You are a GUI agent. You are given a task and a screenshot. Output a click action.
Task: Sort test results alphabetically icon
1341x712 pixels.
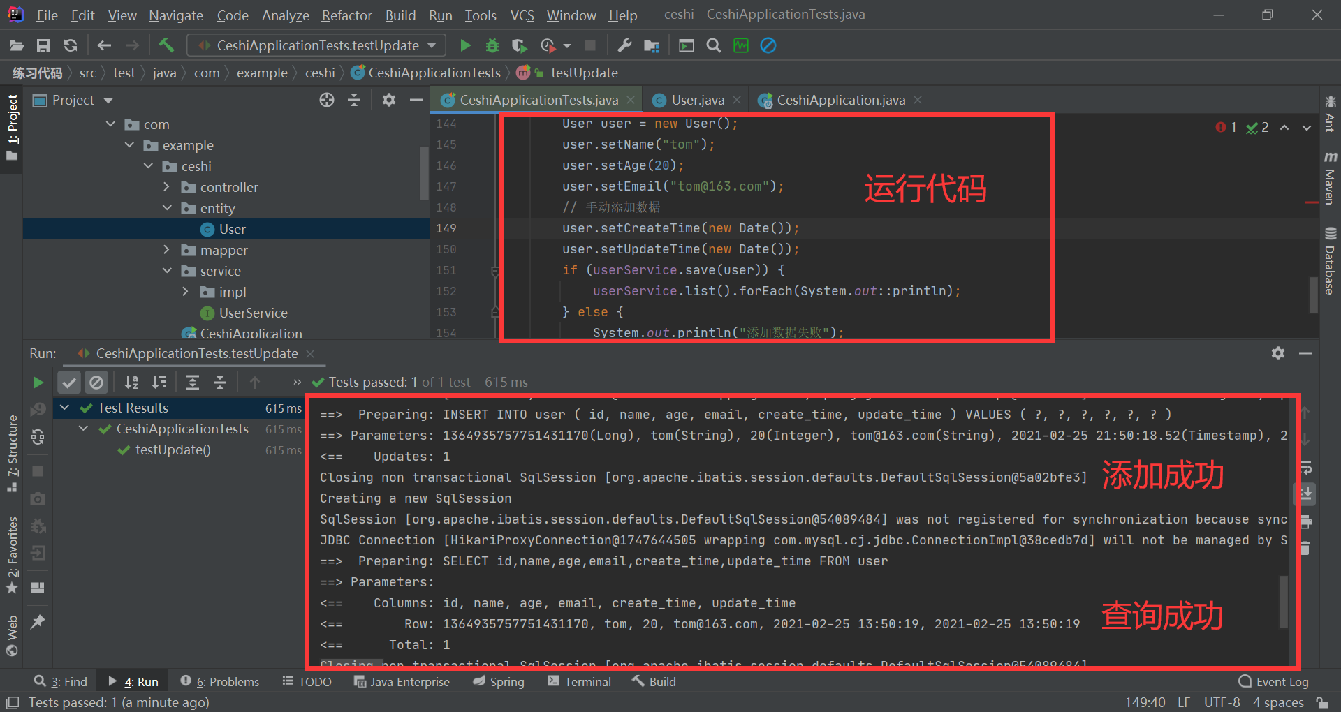[x=131, y=382]
